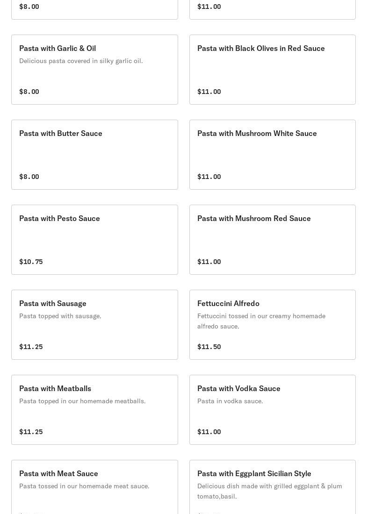This screenshot has width=367, height=514.
Task: Click the 'Pasta in vodka sauce' description
Action: pyautogui.click(x=230, y=401)
